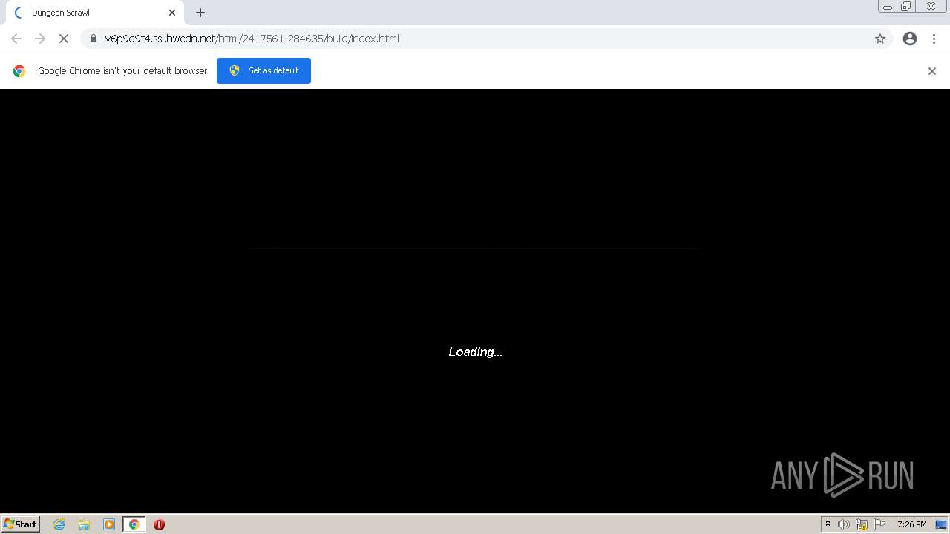Click the Chrome logo in the notification bar
The image size is (950, 534).
pos(19,71)
